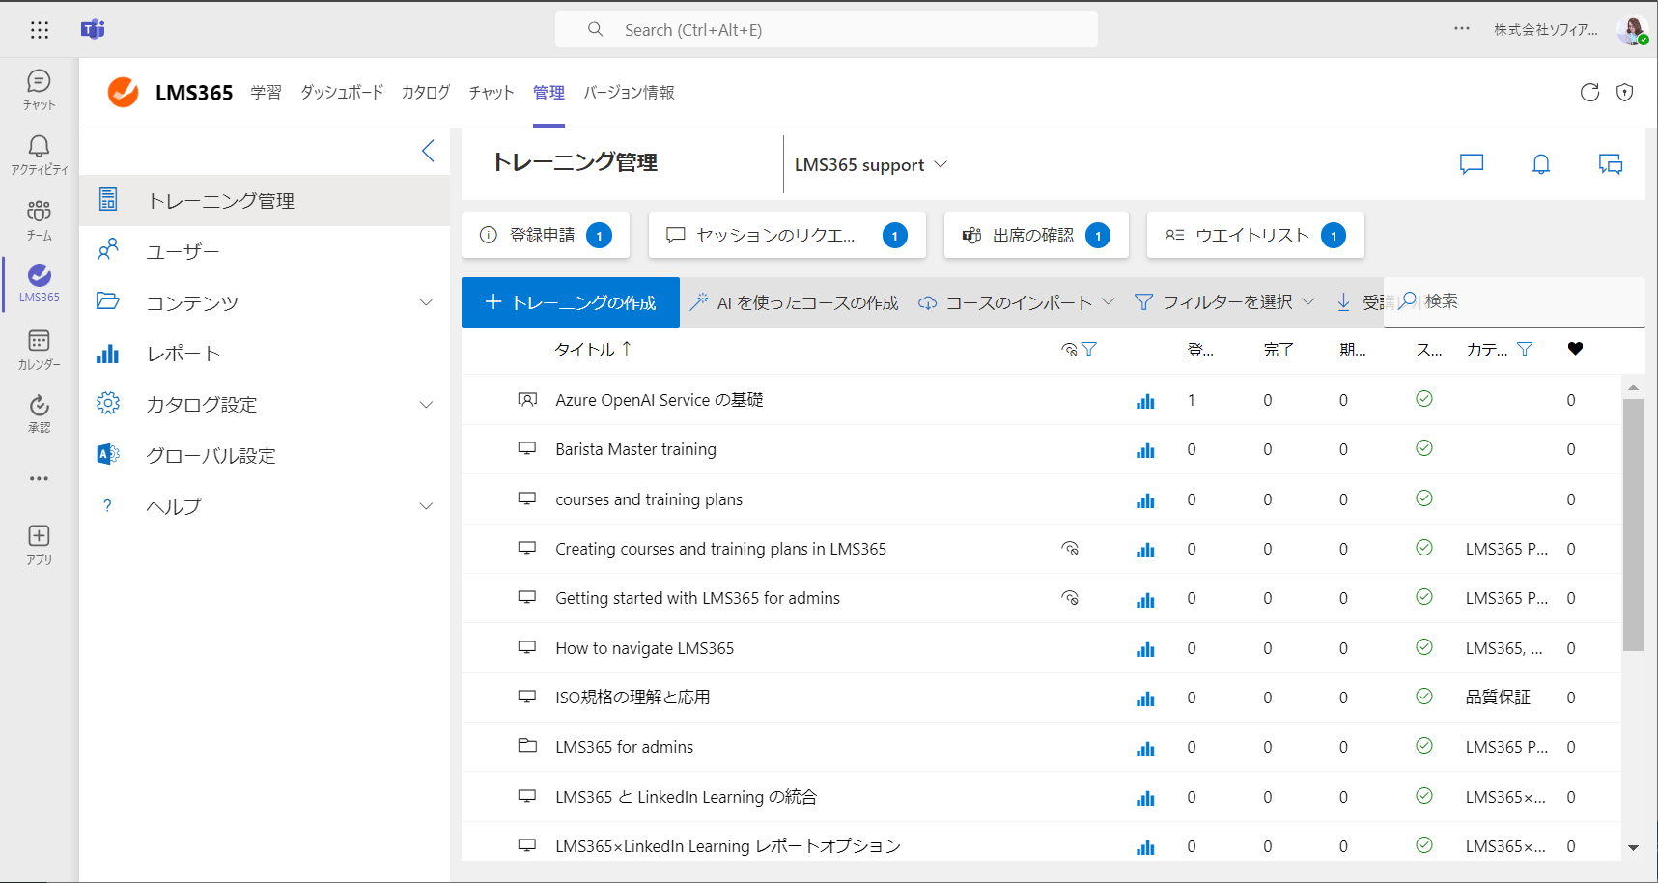Expand the カタログ設定 menu section

426,405
